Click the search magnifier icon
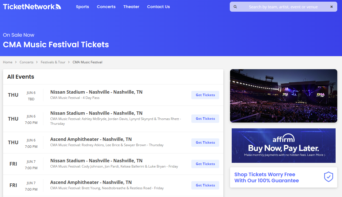 [235, 7]
